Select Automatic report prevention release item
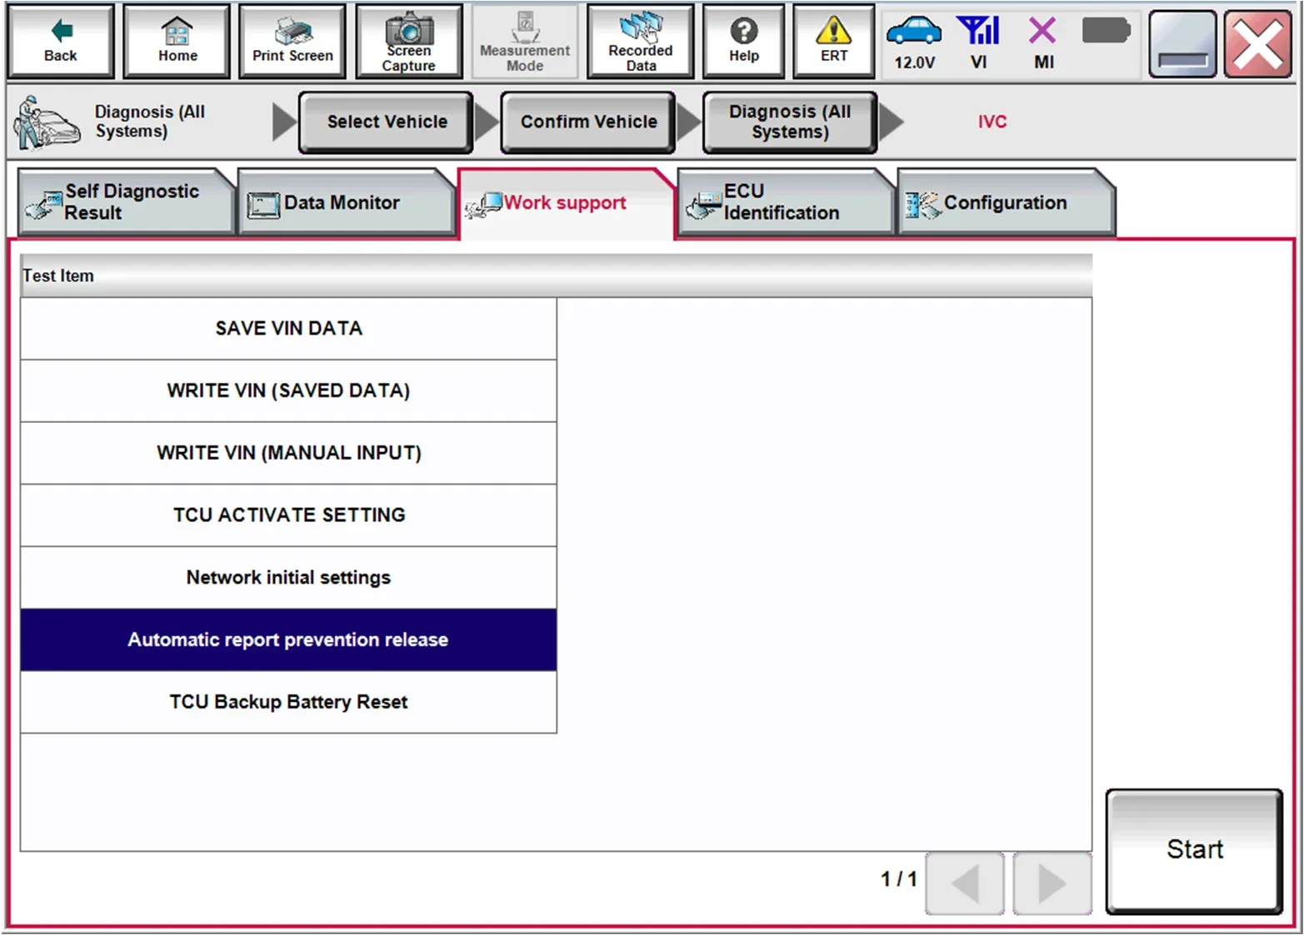Image resolution: width=1304 pixels, height=935 pixels. point(288,639)
